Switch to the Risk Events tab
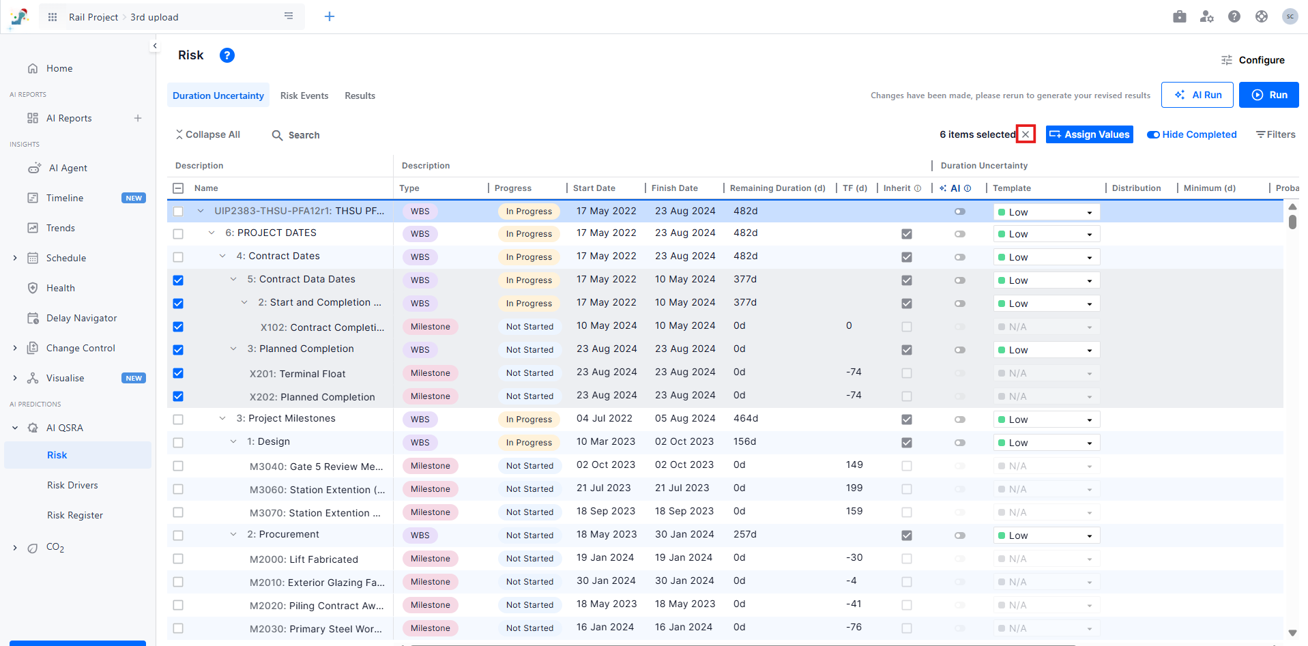 pyautogui.click(x=304, y=96)
